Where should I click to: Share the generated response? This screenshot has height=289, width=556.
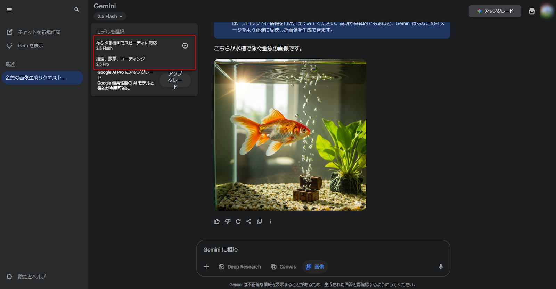point(249,221)
